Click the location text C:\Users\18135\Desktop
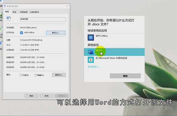Viewport: 177px width, 116px height. coord(31,40)
